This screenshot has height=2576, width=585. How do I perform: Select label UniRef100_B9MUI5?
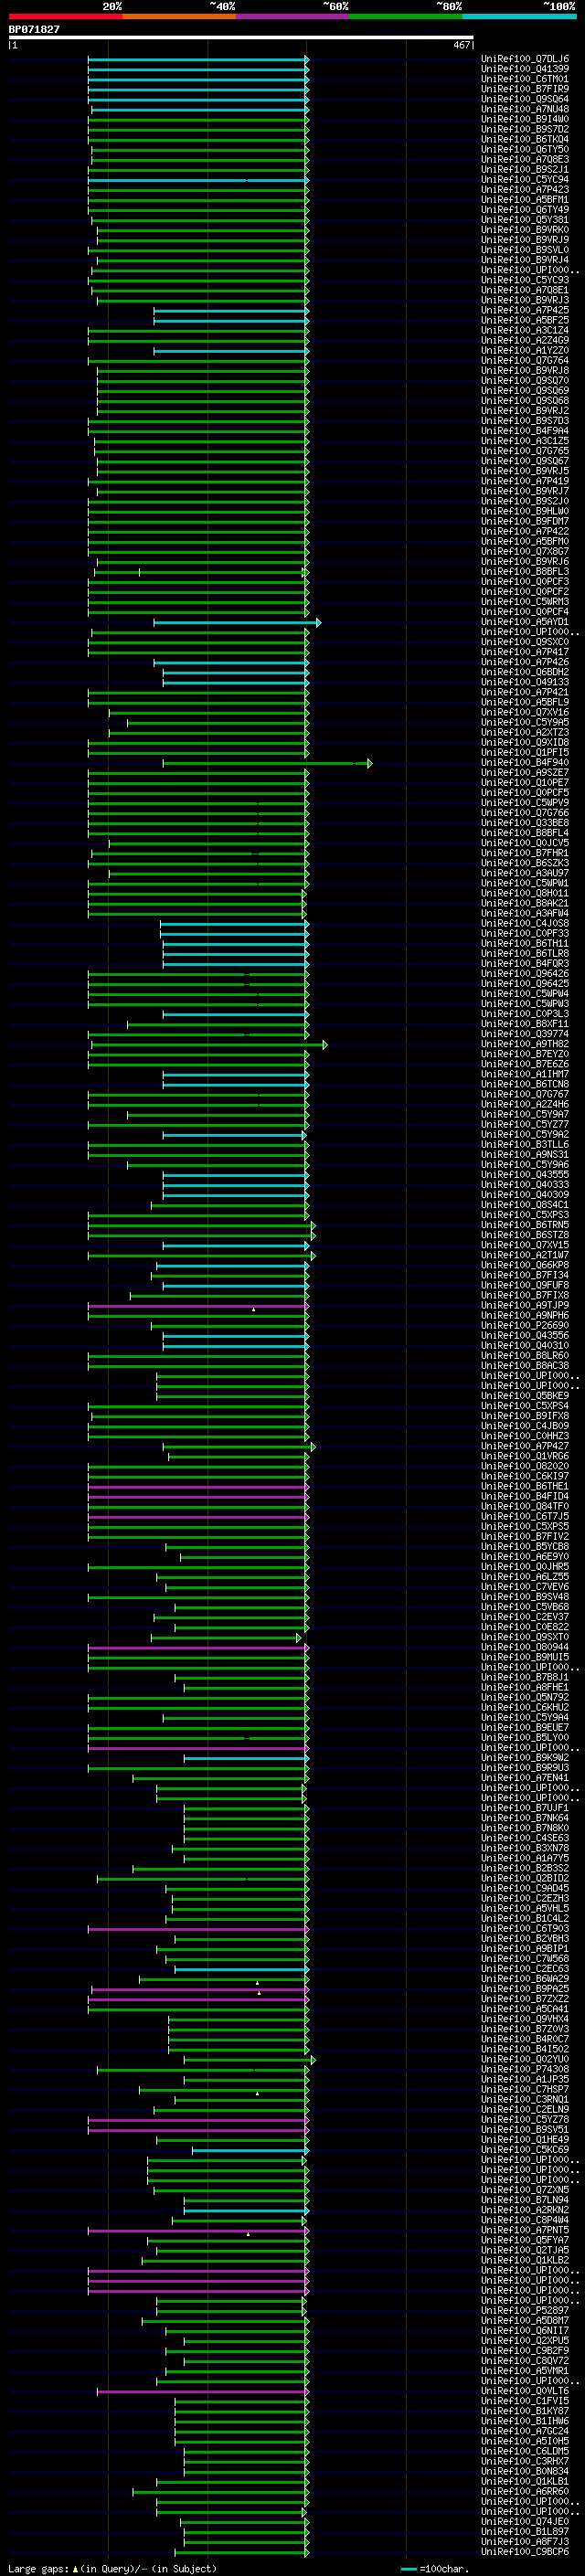point(525,1657)
